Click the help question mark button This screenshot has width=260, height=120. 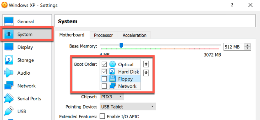pyautogui.click(x=232, y=5)
